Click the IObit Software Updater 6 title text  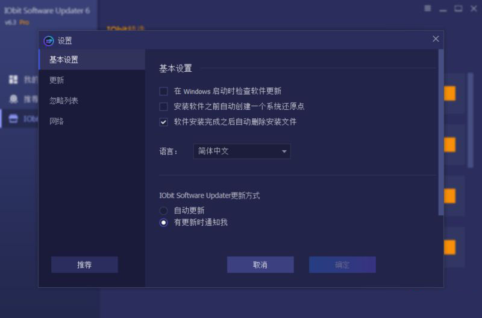[x=47, y=11]
